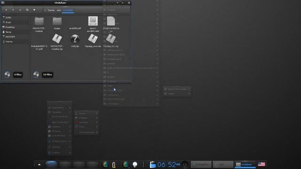This screenshot has height=169, width=301.
Task: Click the dark round icon beside clock
Action: tap(185, 165)
